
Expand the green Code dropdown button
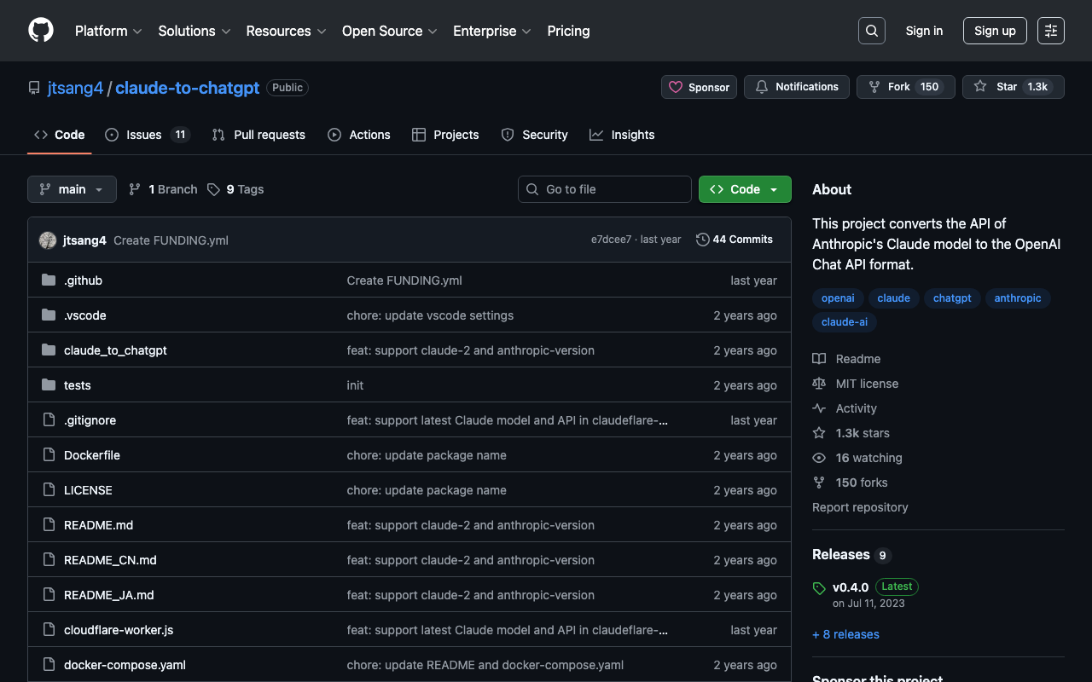point(744,189)
